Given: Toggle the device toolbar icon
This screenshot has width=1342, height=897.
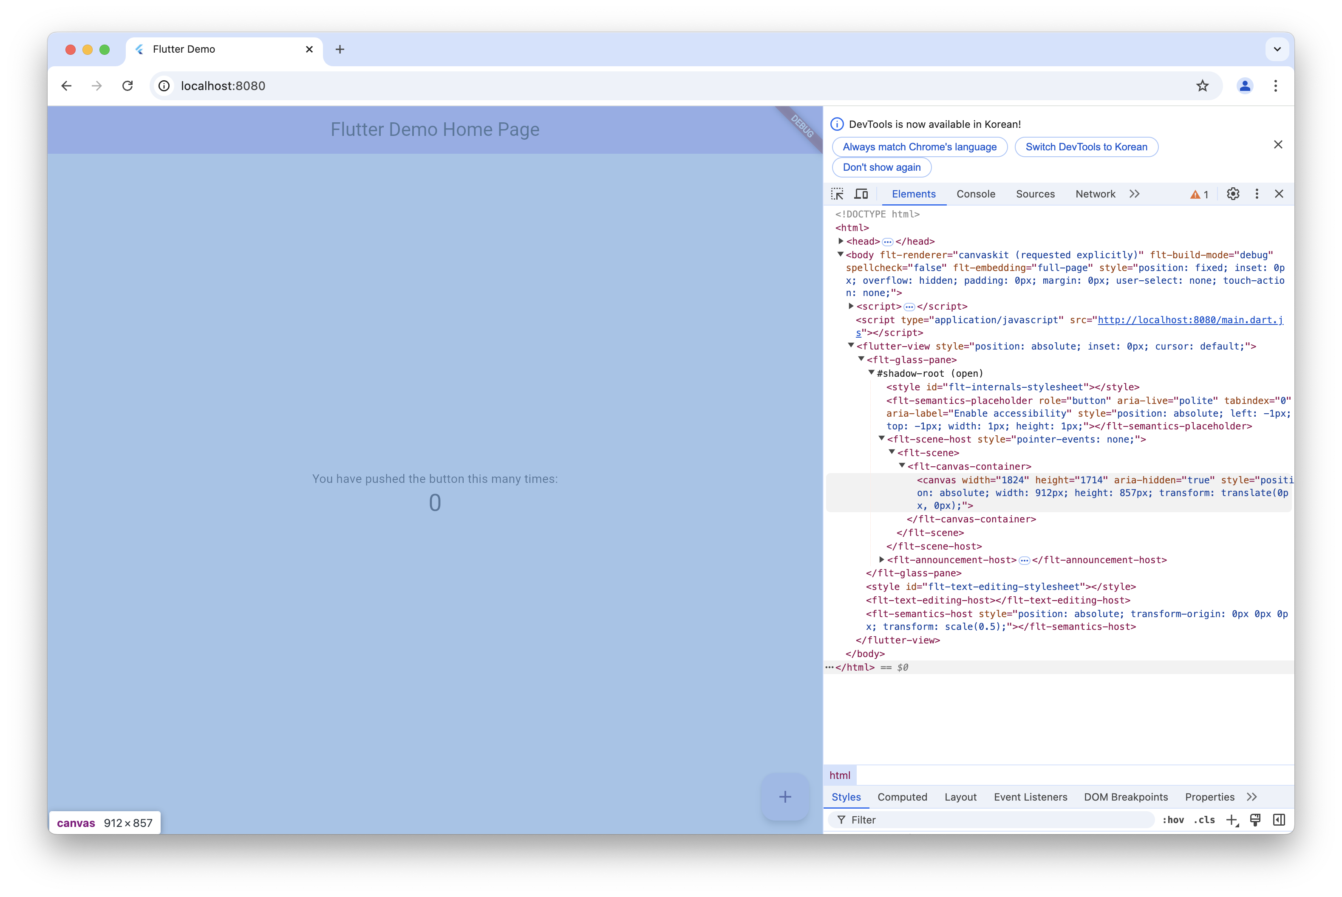Looking at the screenshot, I should [x=861, y=194].
